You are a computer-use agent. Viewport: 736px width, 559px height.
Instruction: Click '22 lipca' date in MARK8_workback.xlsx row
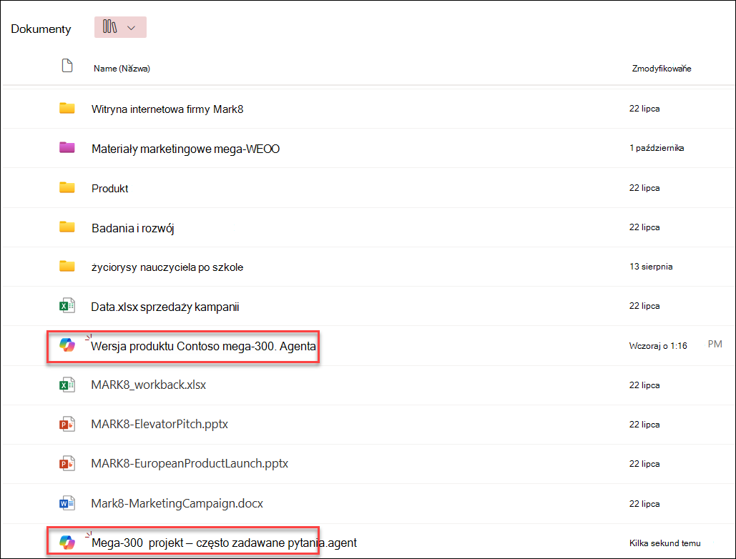click(x=644, y=385)
